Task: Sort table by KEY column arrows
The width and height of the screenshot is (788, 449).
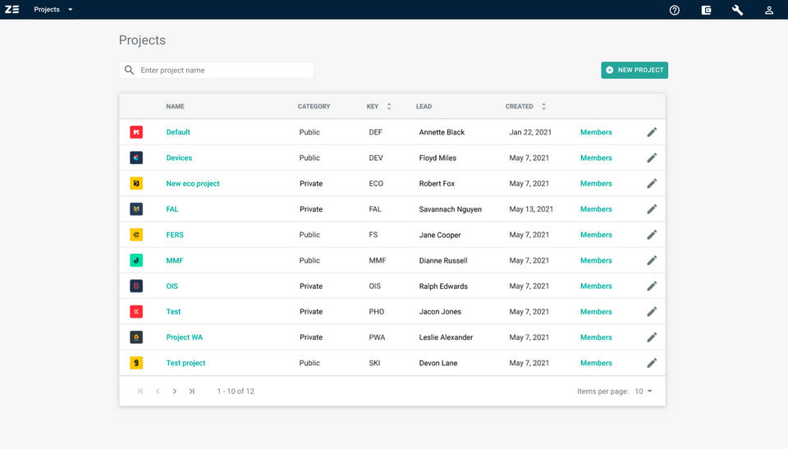Action: click(389, 107)
